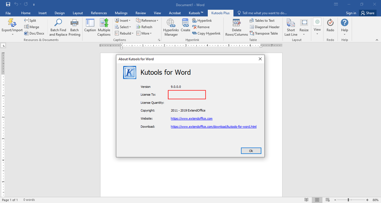The image size is (381, 203).
Task: Click Refresh captions
Action: pyautogui.click(x=144, y=27)
